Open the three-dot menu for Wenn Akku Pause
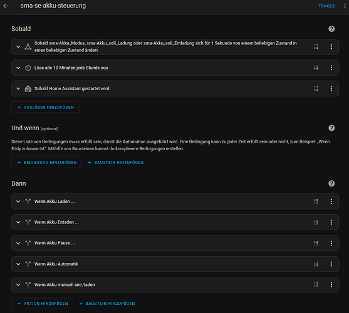This screenshot has width=349, height=313. click(331, 243)
